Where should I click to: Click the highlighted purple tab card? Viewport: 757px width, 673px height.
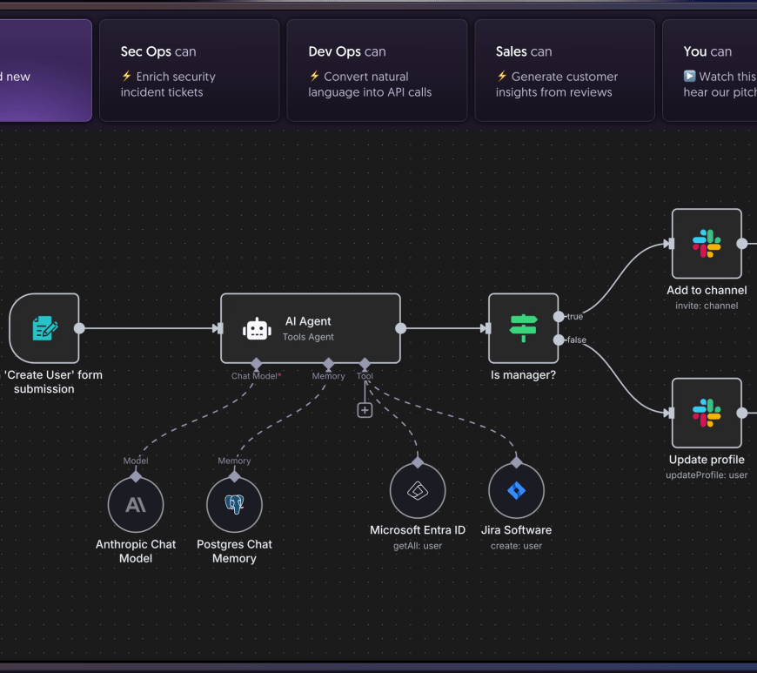tap(44, 71)
